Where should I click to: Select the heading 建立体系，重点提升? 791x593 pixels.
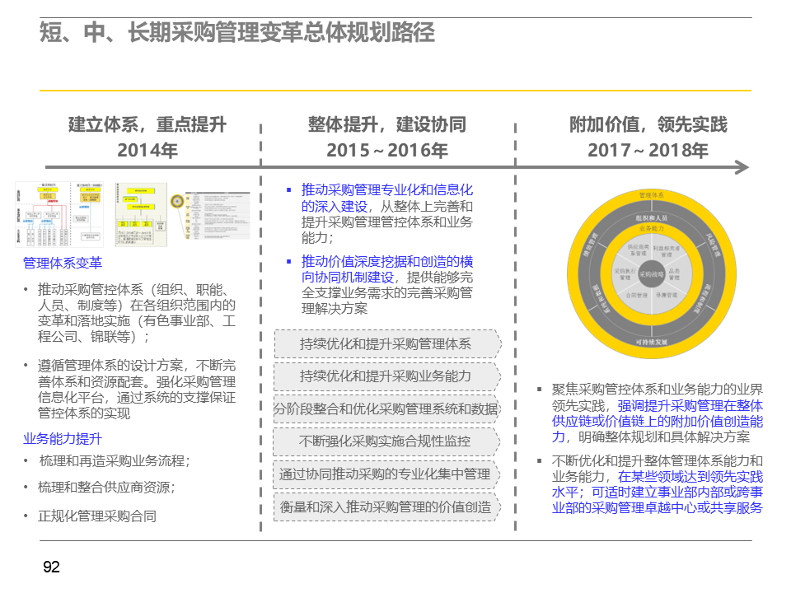[x=147, y=124]
